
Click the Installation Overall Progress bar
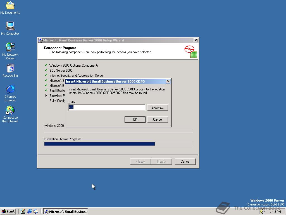pyautogui.click(x=118, y=144)
